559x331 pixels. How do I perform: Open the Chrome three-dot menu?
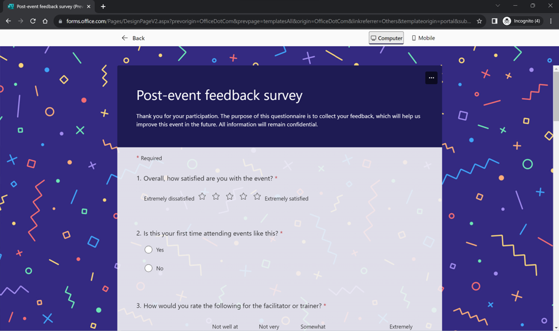click(x=551, y=21)
